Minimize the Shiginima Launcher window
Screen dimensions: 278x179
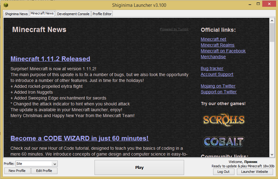click(250, 4)
